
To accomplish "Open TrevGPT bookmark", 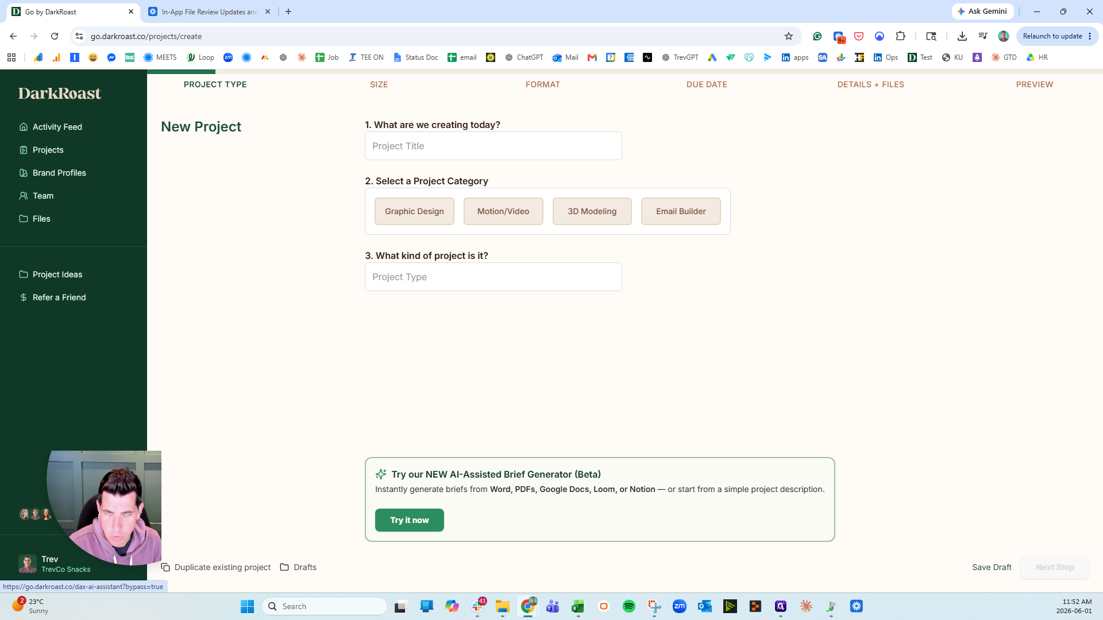I will 680,57.
